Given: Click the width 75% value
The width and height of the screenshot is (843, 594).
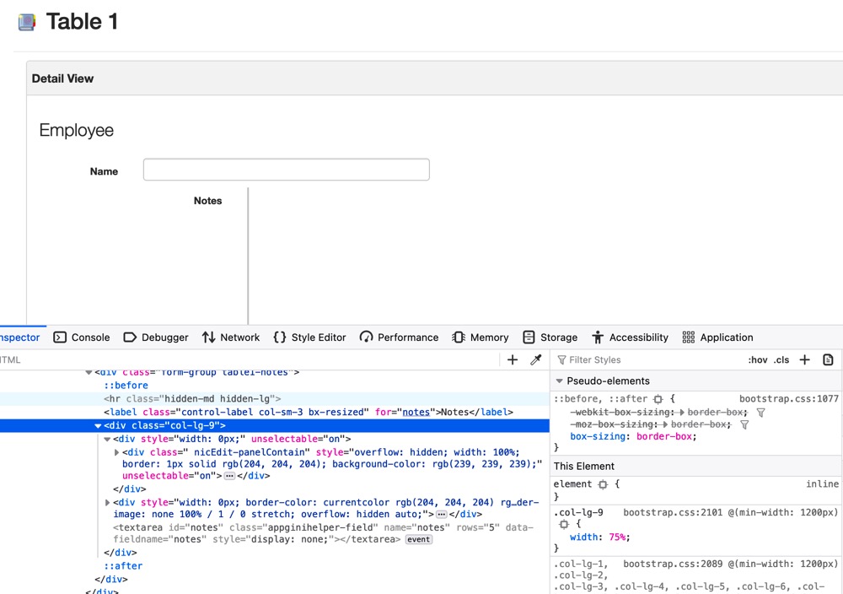Looking at the screenshot, I should [617, 537].
